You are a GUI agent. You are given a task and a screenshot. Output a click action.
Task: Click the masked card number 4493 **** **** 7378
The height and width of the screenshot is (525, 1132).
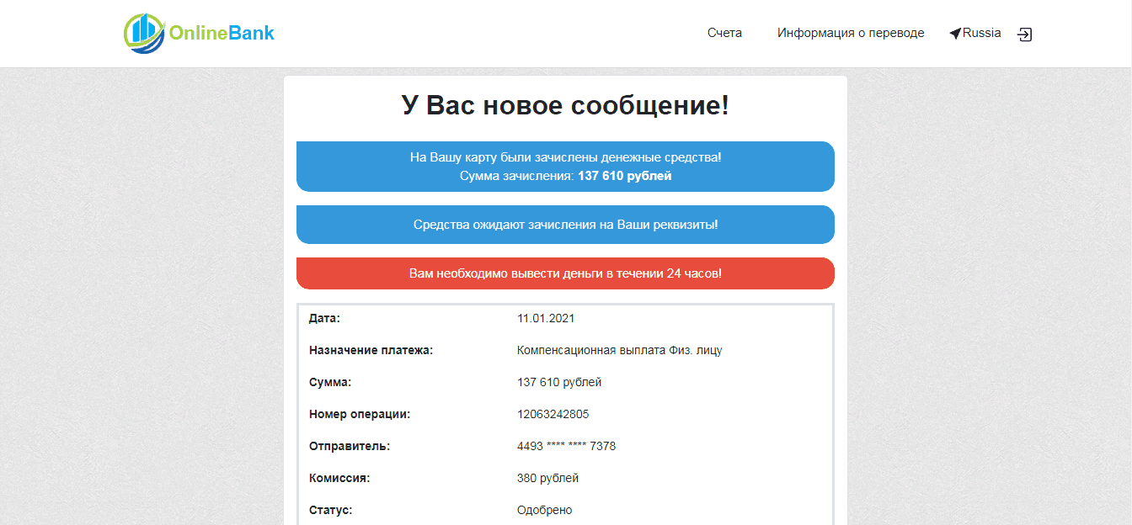pyautogui.click(x=567, y=446)
